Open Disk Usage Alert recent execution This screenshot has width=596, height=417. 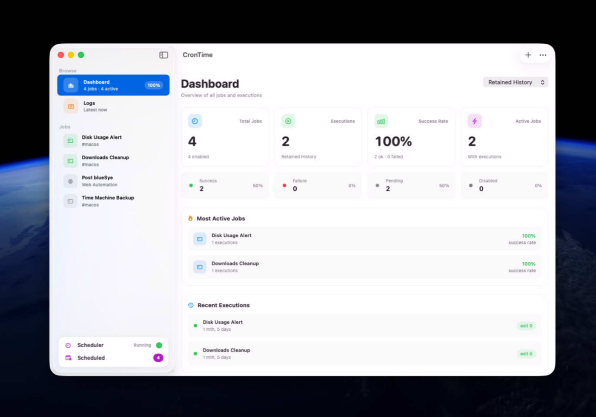pos(365,326)
